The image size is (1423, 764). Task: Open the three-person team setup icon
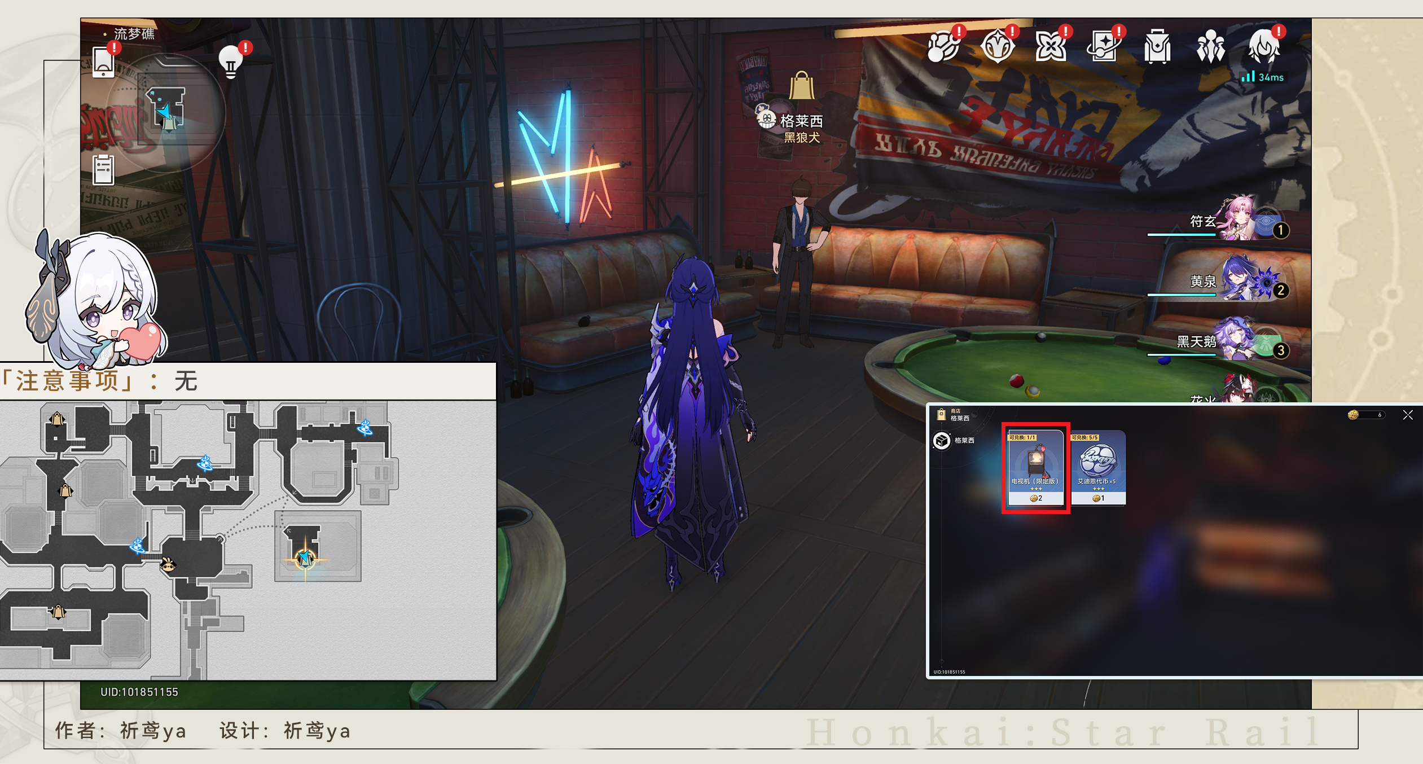point(1211,46)
